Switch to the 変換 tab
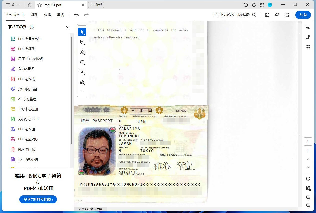Viewport: 316px width, 213px height. [48, 15]
